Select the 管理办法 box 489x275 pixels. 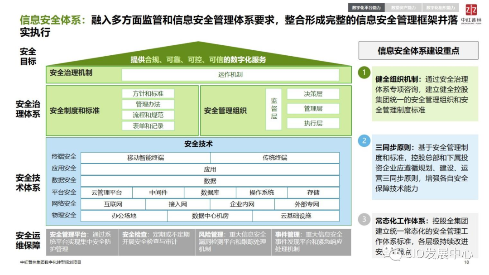[148, 104]
